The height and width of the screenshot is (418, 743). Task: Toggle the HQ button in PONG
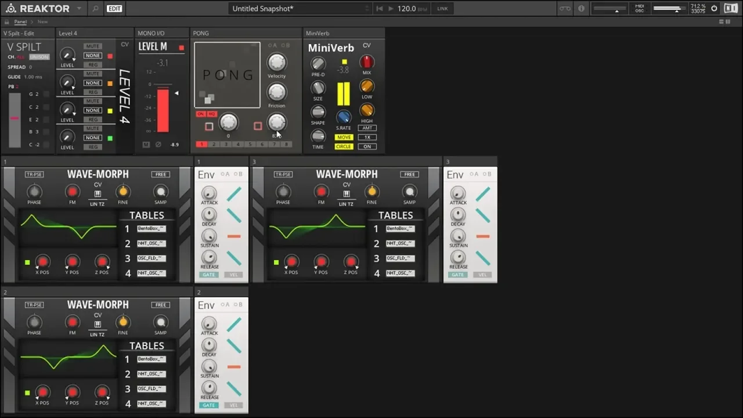[x=212, y=114]
